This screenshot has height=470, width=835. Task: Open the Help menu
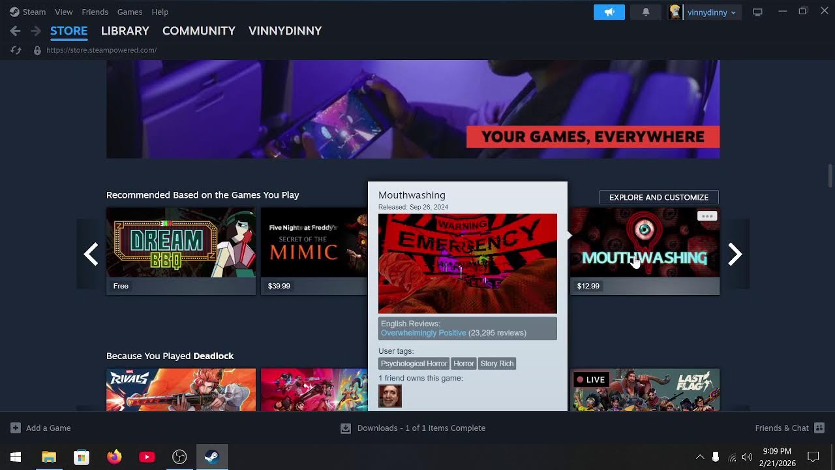(160, 12)
